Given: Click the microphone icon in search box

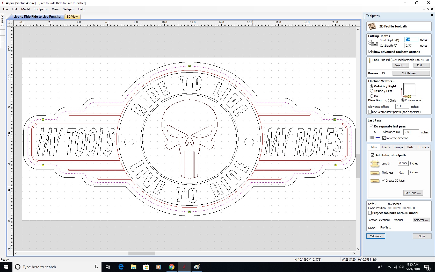Looking at the screenshot, I should pyautogui.click(x=96, y=267).
